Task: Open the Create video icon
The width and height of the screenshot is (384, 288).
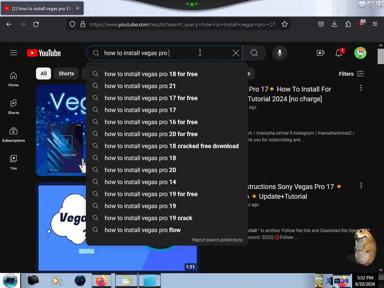Action: click(320, 53)
